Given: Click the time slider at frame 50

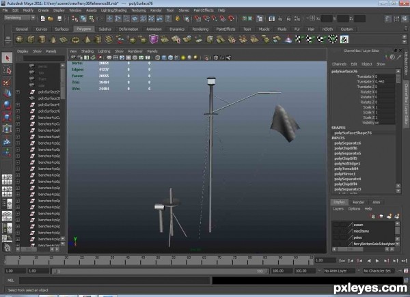Looking at the screenshot, I should point(159,261).
